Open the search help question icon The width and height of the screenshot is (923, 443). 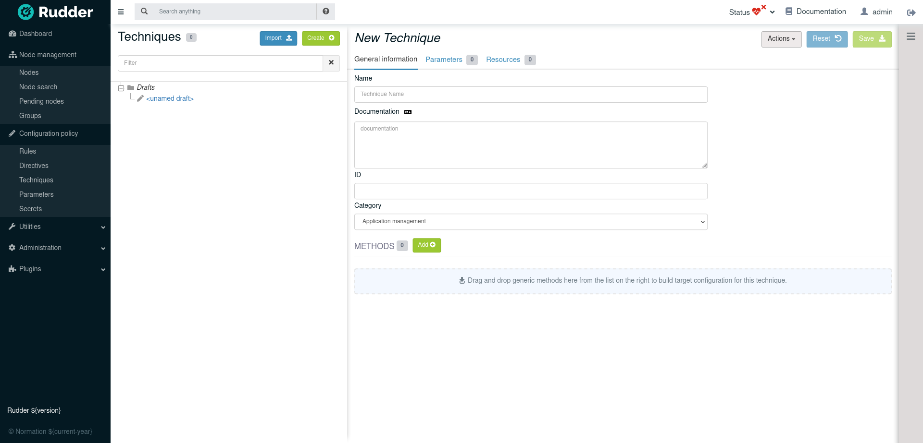[326, 12]
